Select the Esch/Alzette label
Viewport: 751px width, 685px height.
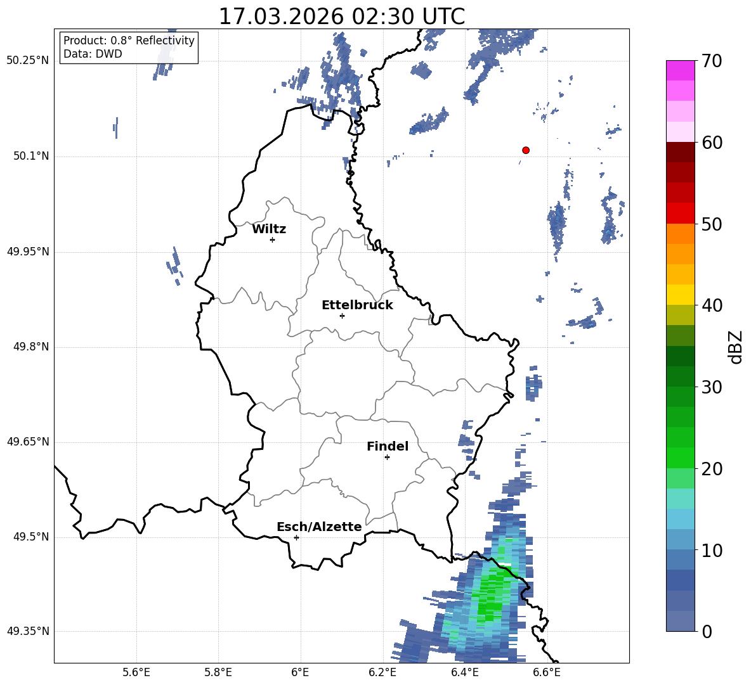click(320, 527)
